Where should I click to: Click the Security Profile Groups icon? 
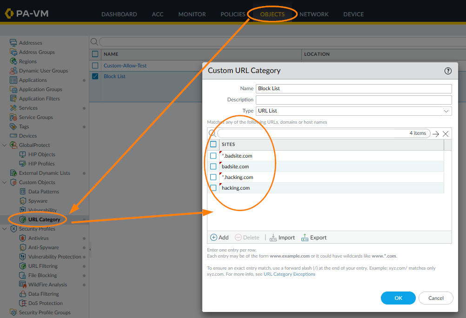(x=13, y=312)
